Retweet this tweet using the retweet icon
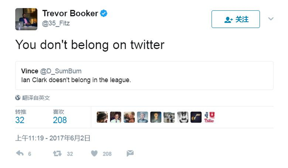This screenshot has width=288, height=168. pyautogui.click(x=57, y=153)
